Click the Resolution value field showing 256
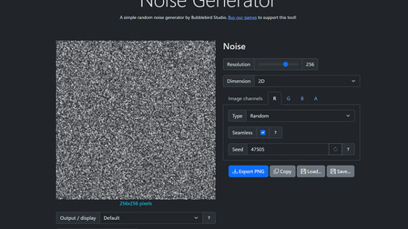 coord(310,64)
